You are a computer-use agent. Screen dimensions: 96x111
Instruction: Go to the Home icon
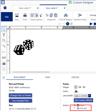[x=5, y=8]
